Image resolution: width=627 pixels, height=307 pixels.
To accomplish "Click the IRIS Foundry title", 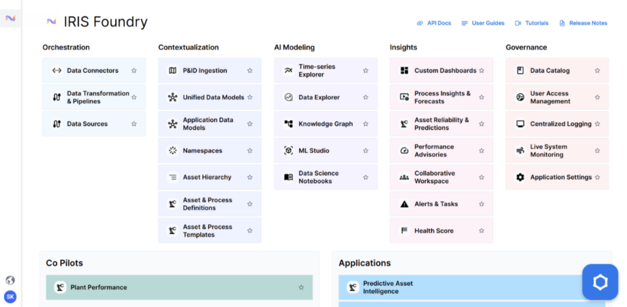I will click(x=105, y=21).
